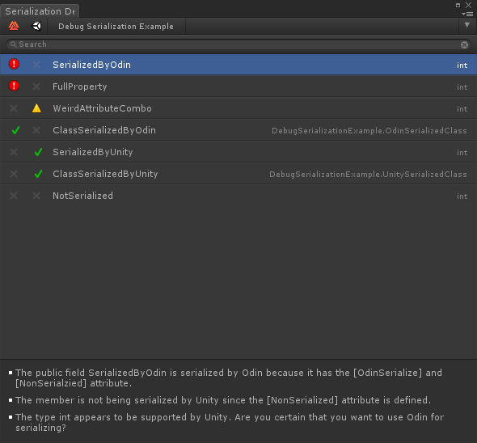Select the SerializedByOdin member row
This screenshot has height=443, width=477.
[x=238, y=65]
